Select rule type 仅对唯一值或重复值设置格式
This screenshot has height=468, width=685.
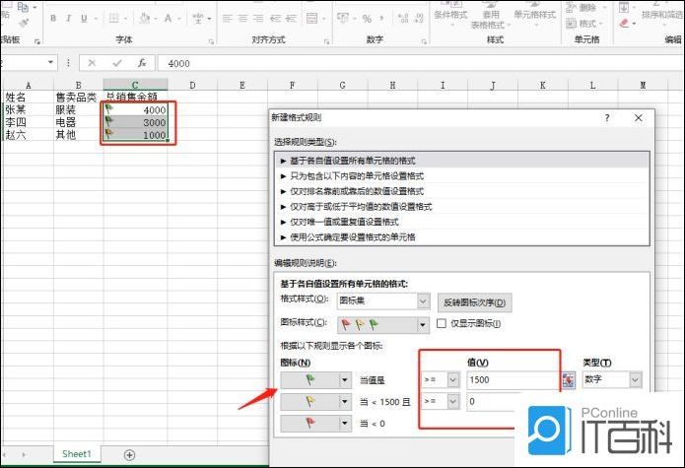(x=462, y=222)
